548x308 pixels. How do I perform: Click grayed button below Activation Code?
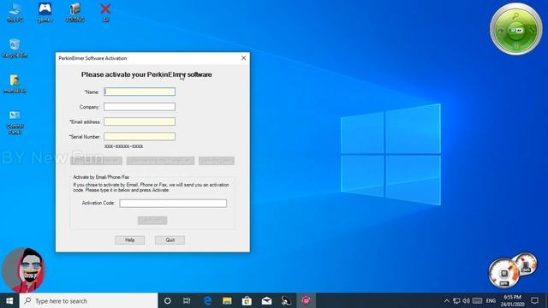pyautogui.click(x=152, y=221)
